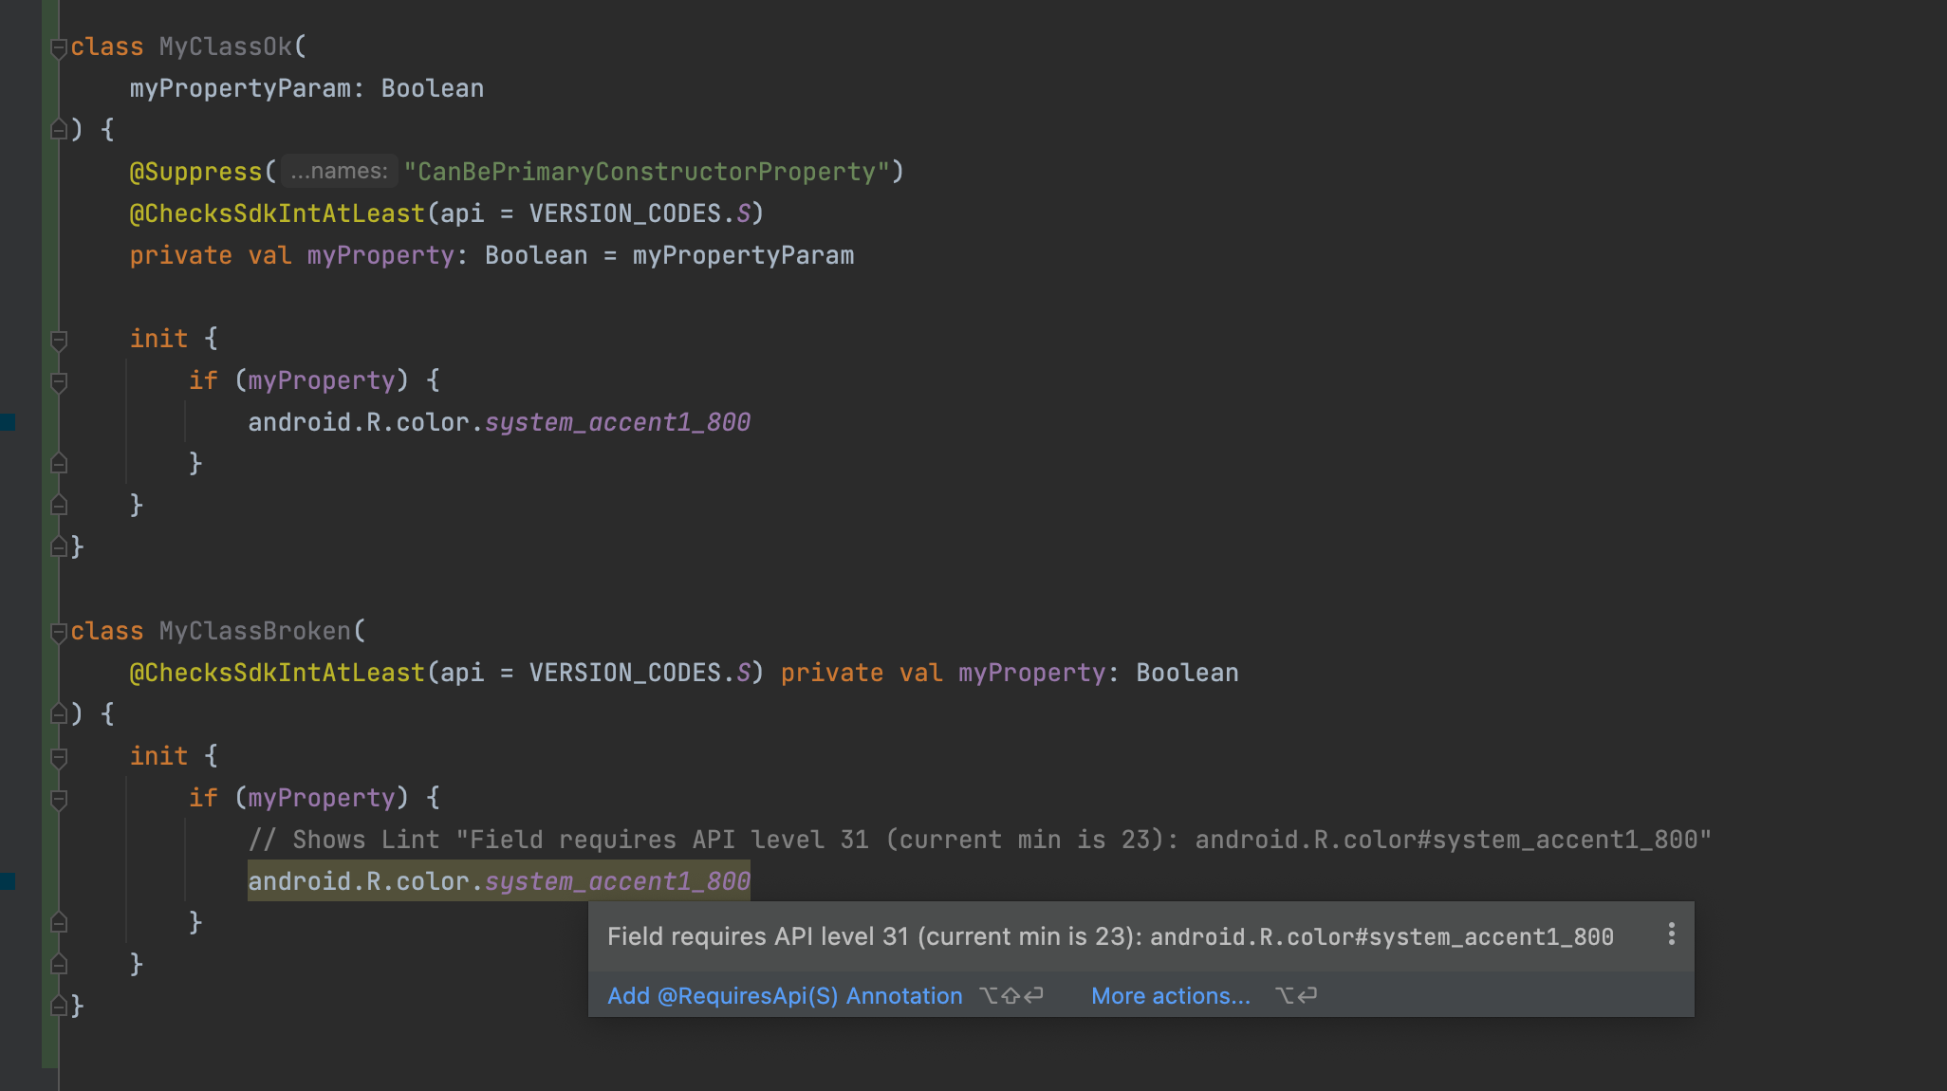The image size is (1947, 1091).
Task: Collapse the if block fold in MyClassBroken
Action: point(59,799)
